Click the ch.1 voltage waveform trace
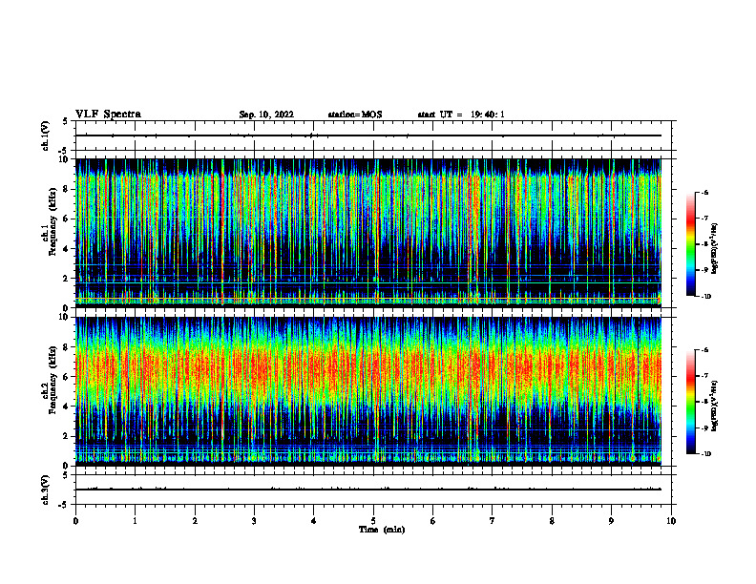Viewport: 756px width, 584px height. point(368,136)
